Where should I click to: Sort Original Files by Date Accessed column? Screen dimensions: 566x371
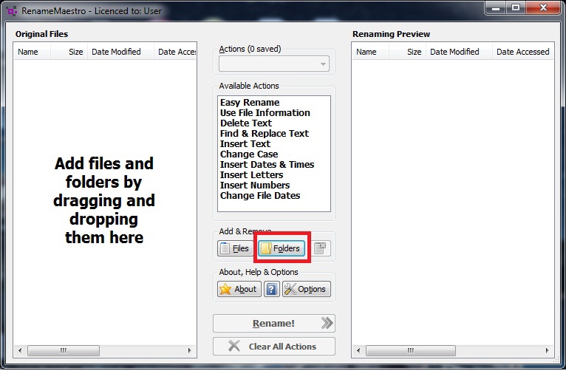[175, 52]
